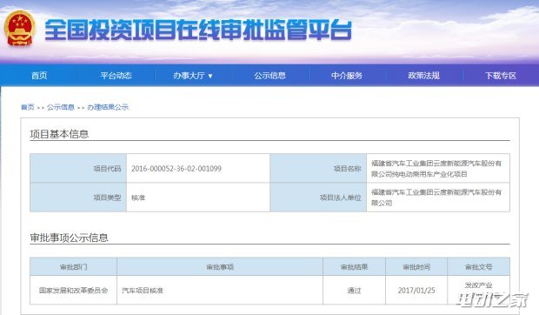
Task: Click the 公示信息 breadcrumb link
Action: click(61, 107)
